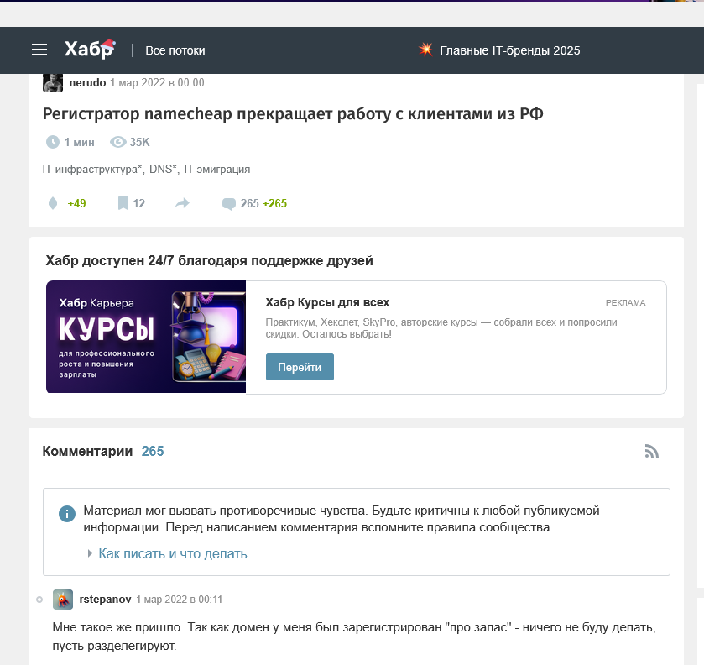Open the hamburger navigation menu
The height and width of the screenshot is (665, 704).
coord(39,50)
